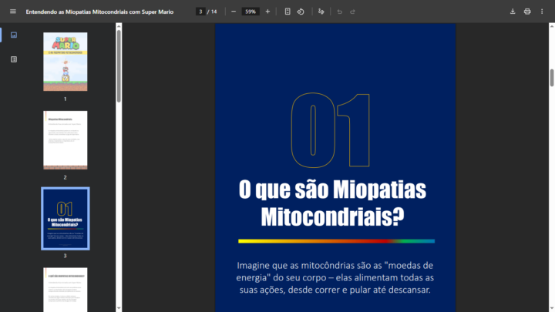The height and width of the screenshot is (312, 555).
Task: Click the zoom in plus button
Action: click(267, 12)
